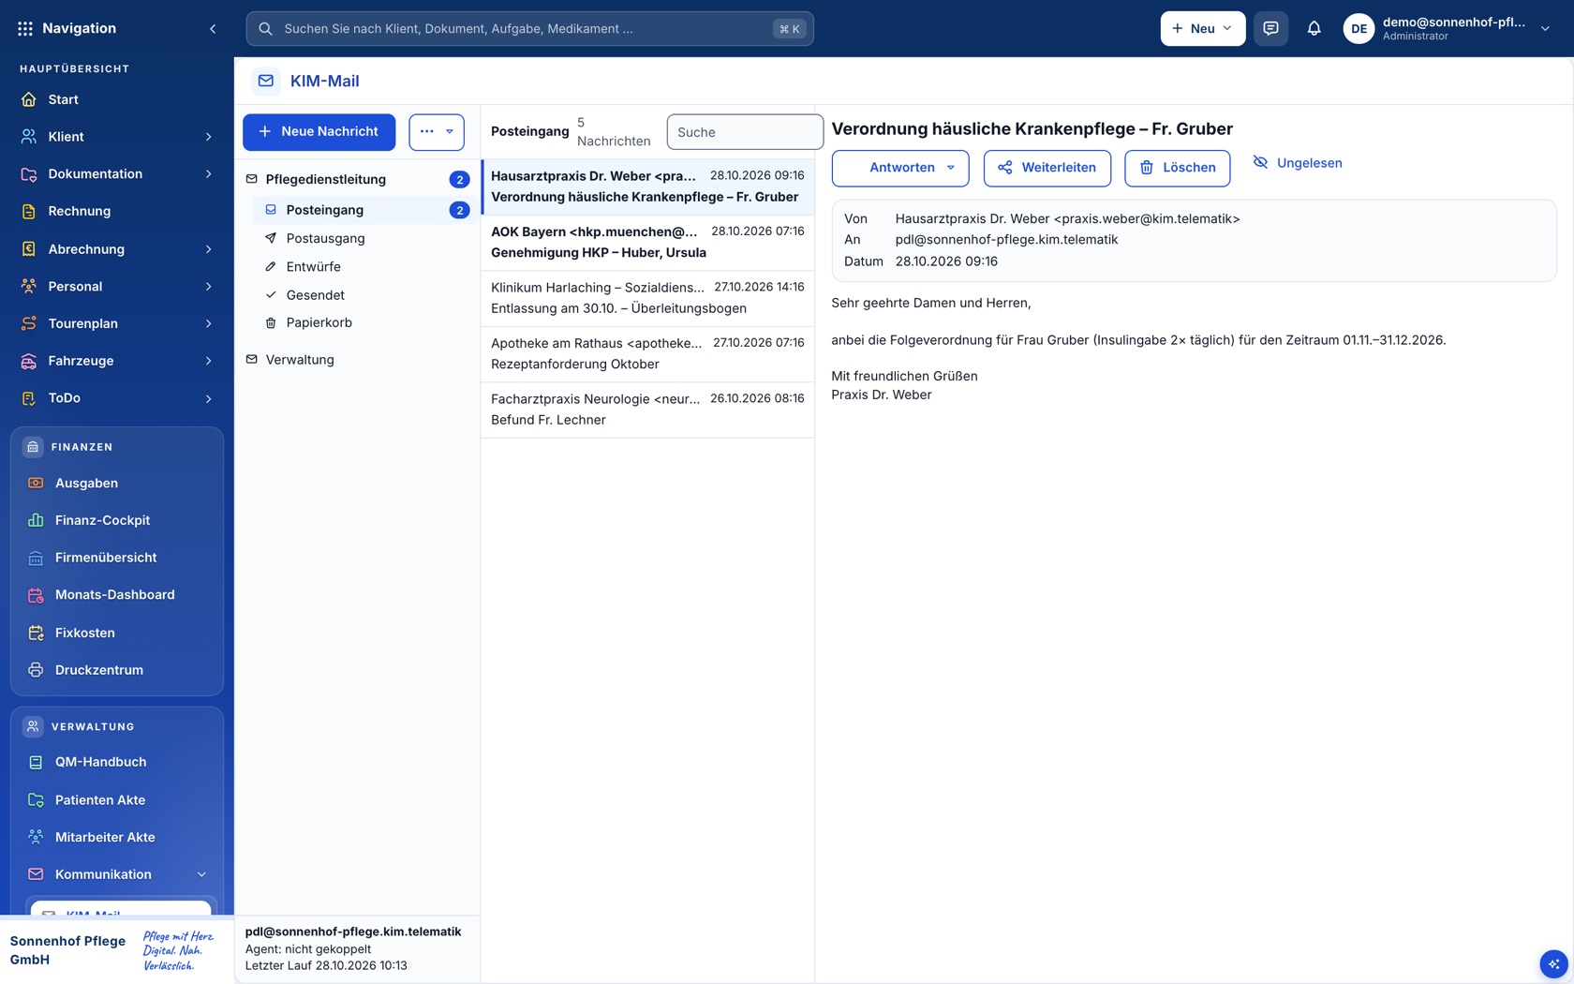Expand the Abrechnung submenu
The width and height of the screenshot is (1574, 984).
tap(208, 249)
